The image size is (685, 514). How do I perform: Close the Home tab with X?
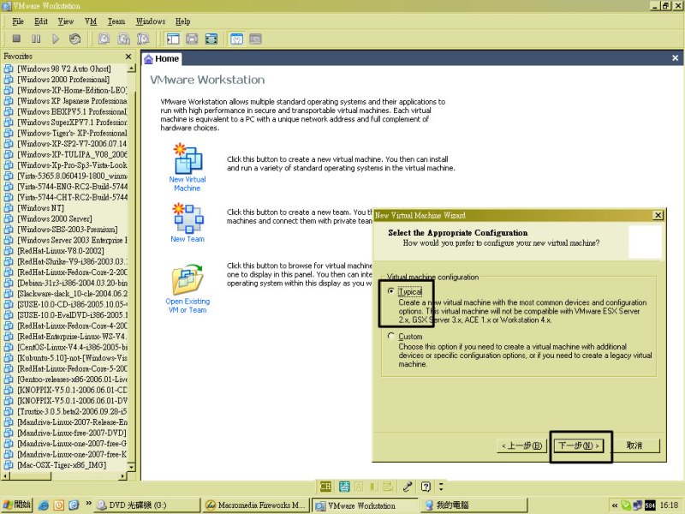point(675,57)
